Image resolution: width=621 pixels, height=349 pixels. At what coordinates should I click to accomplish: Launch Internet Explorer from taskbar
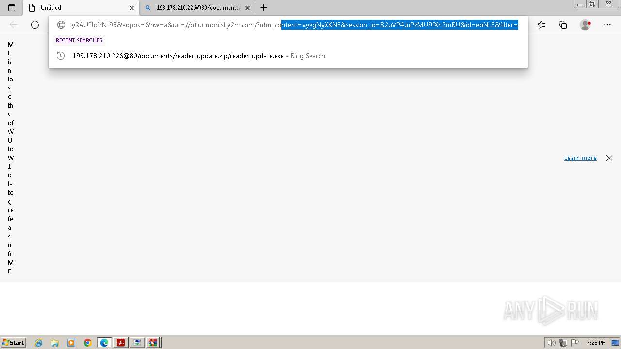coord(38,343)
